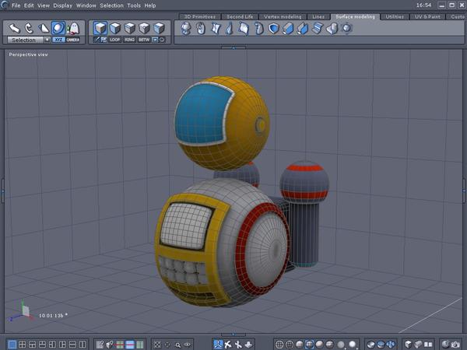The width and height of the screenshot is (467, 350).
Task: Click the Perspective view label
Action: tap(28, 54)
